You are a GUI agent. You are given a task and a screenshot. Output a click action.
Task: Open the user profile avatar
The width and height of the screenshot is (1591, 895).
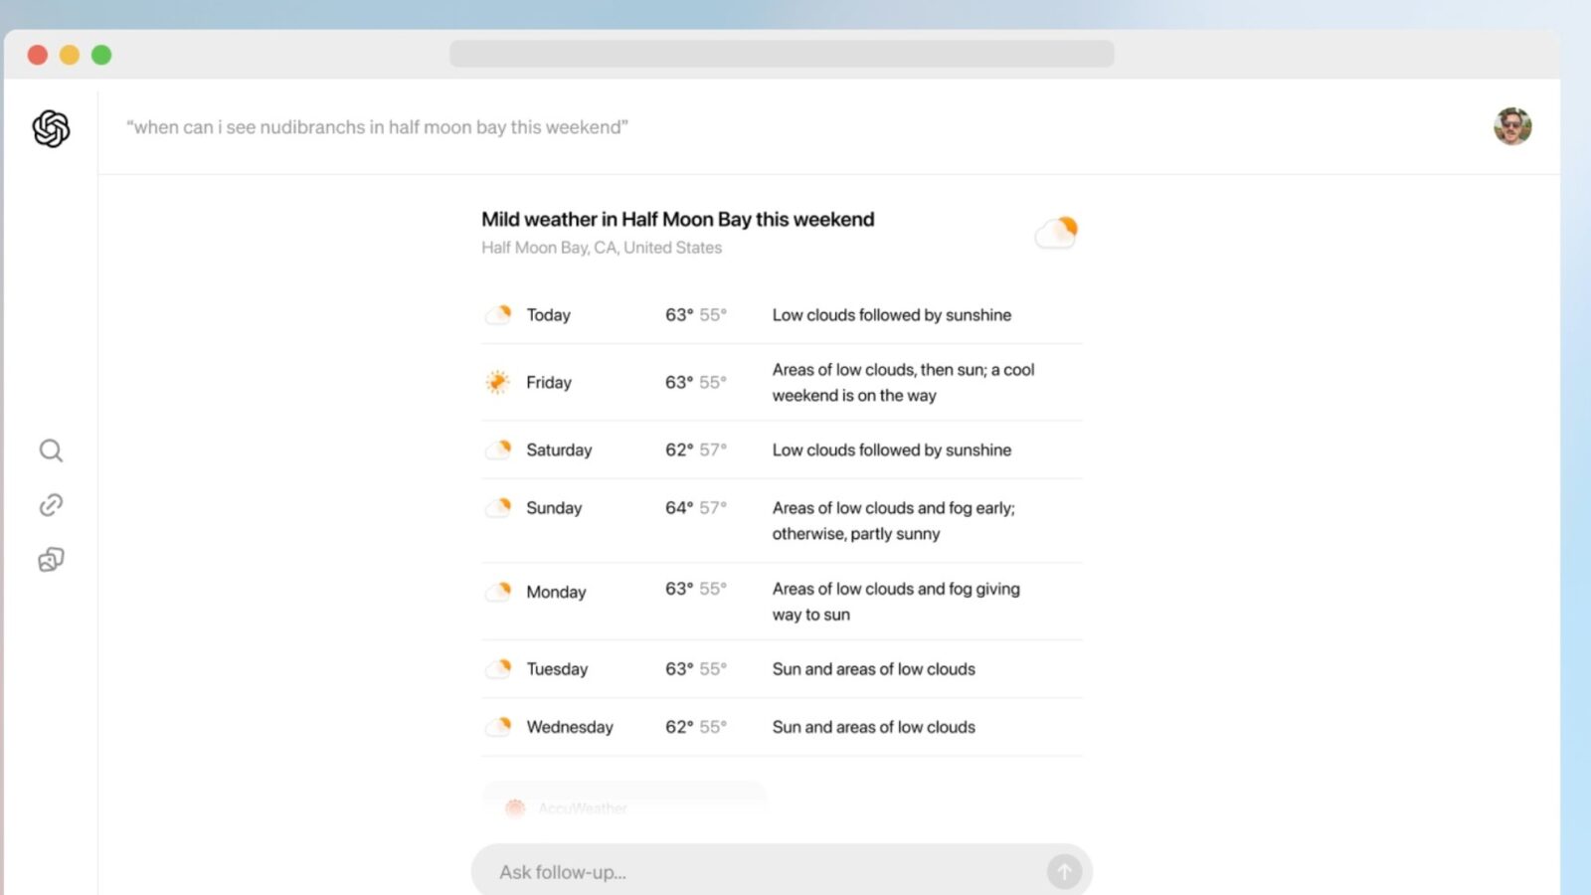(1511, 126)
